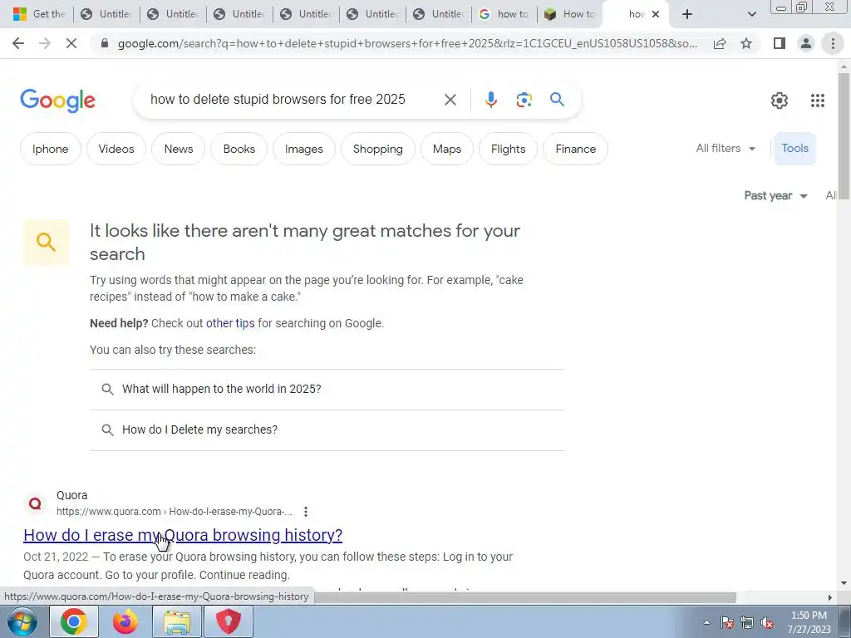
Task: Click the forward navigation arrow
Action: pyautogui.click(x=45, y=43)
